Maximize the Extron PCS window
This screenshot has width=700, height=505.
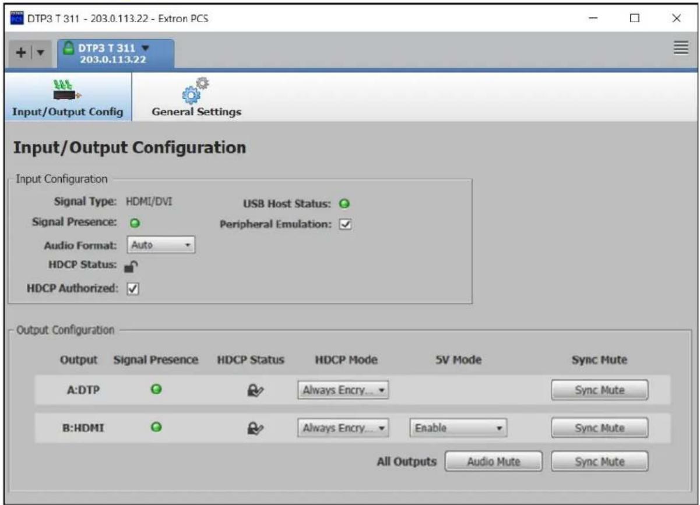pos(634,18)
